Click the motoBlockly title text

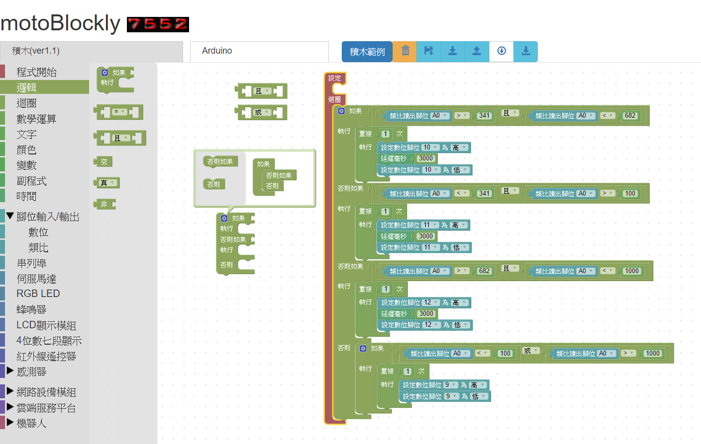point(60,23)
